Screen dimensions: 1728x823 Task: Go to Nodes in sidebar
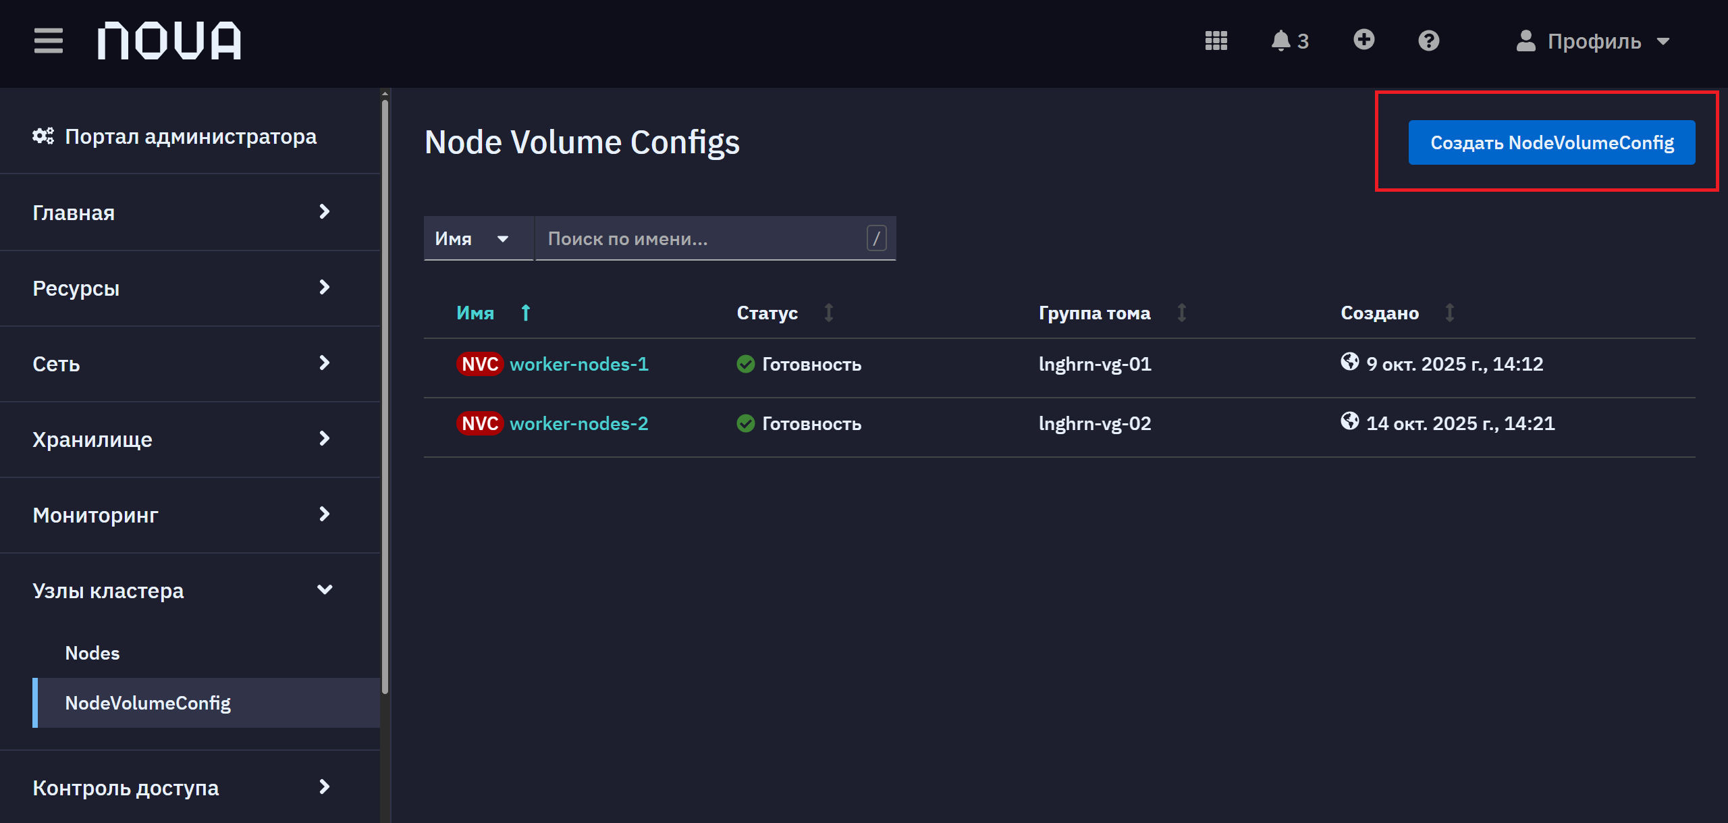pos(92,653)
